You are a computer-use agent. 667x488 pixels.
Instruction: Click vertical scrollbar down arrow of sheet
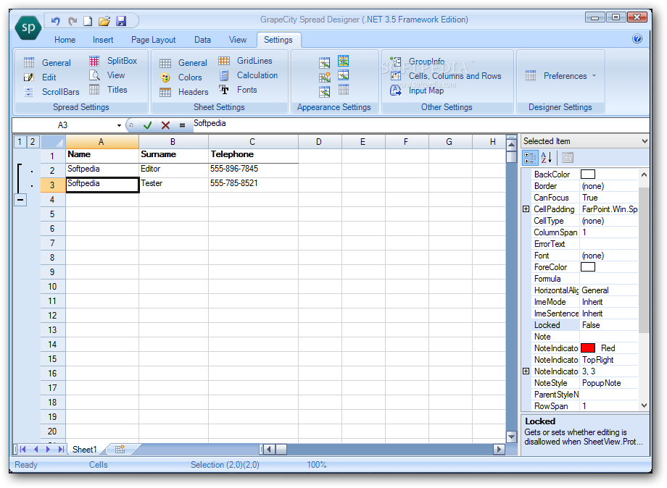click(511, 436)
